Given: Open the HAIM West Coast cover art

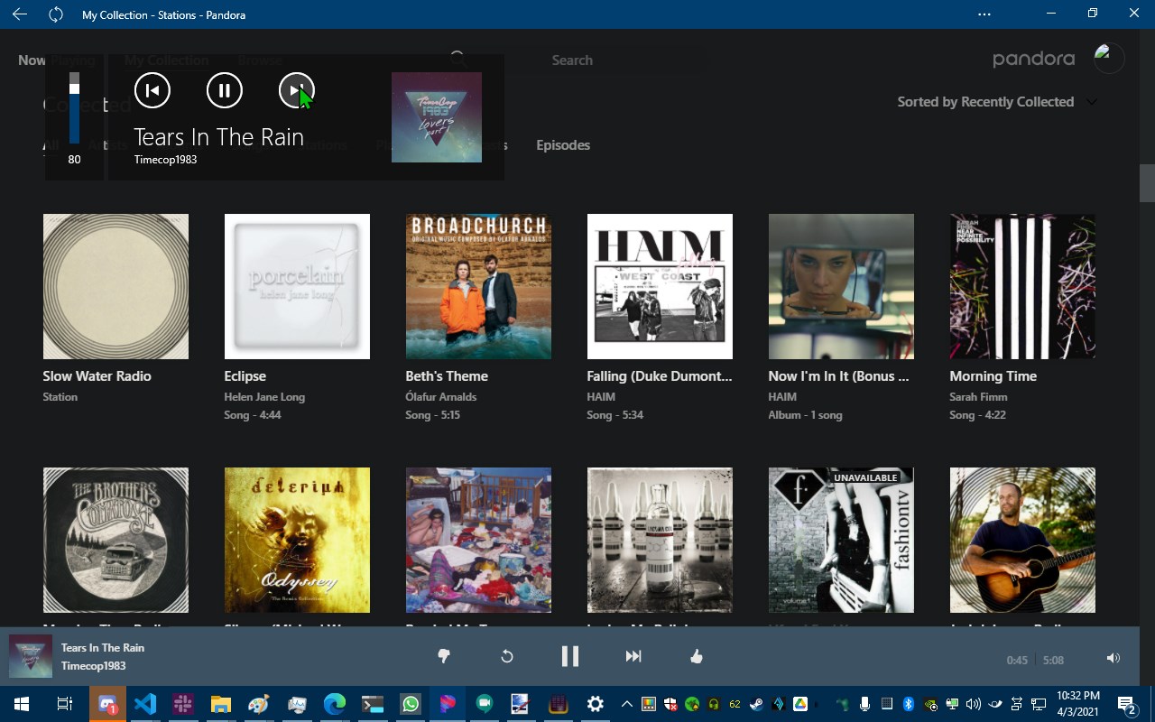Looking at the screenshot, I should (x=660, y=286).
